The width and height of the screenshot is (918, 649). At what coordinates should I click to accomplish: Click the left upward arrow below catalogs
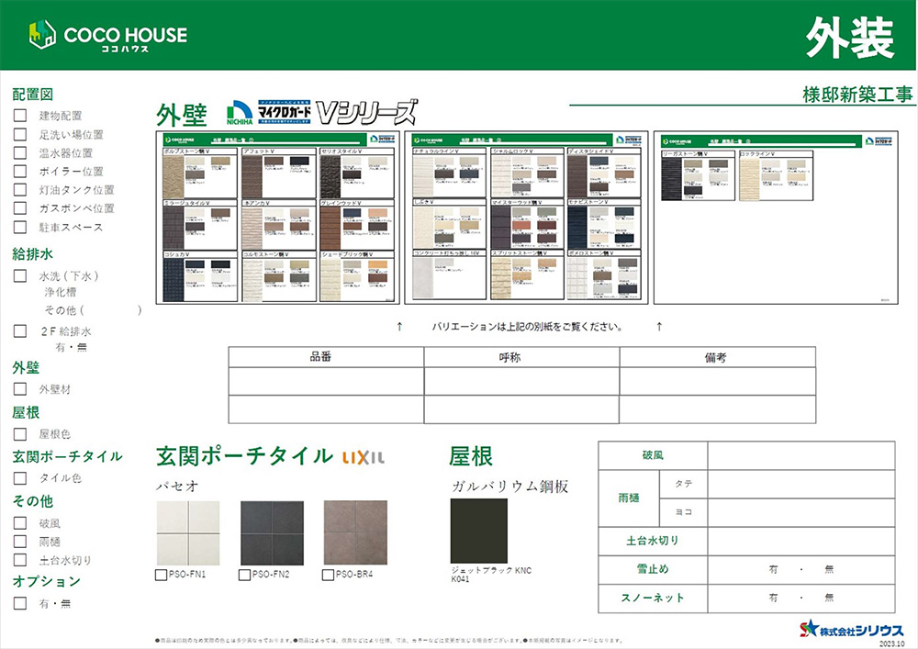point(398,327)
